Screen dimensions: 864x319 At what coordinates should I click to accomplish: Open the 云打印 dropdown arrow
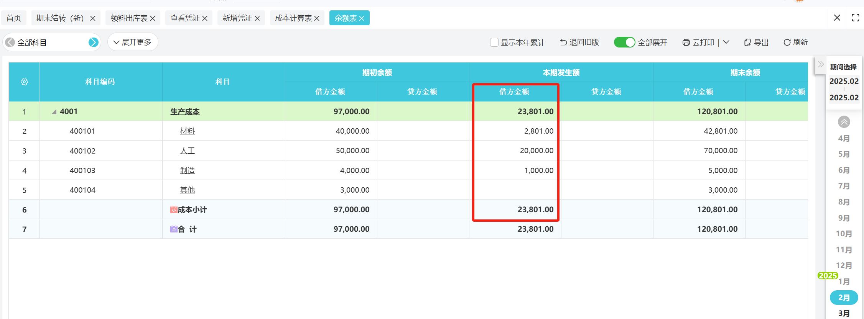(x=726, y=43)
